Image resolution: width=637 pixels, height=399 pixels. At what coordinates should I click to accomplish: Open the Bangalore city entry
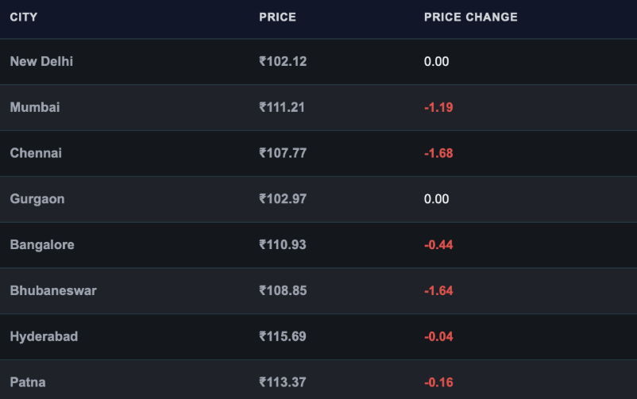[x=42, y=245]
